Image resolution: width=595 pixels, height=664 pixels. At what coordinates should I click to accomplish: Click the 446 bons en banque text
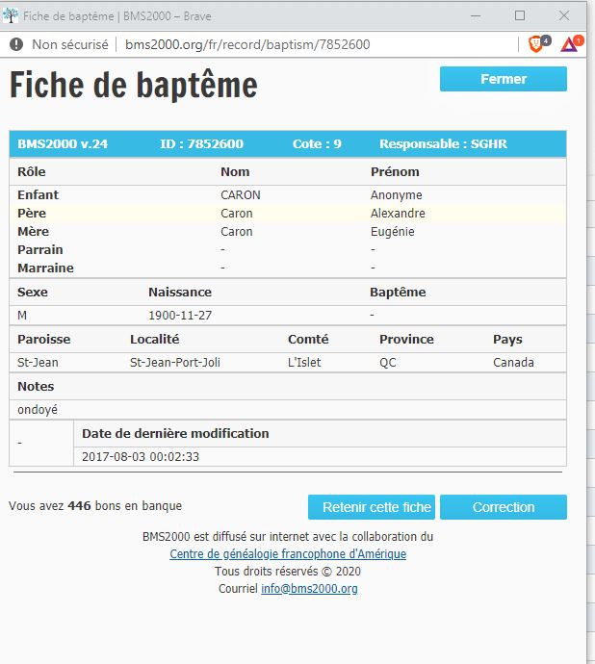tap(125, 505)
